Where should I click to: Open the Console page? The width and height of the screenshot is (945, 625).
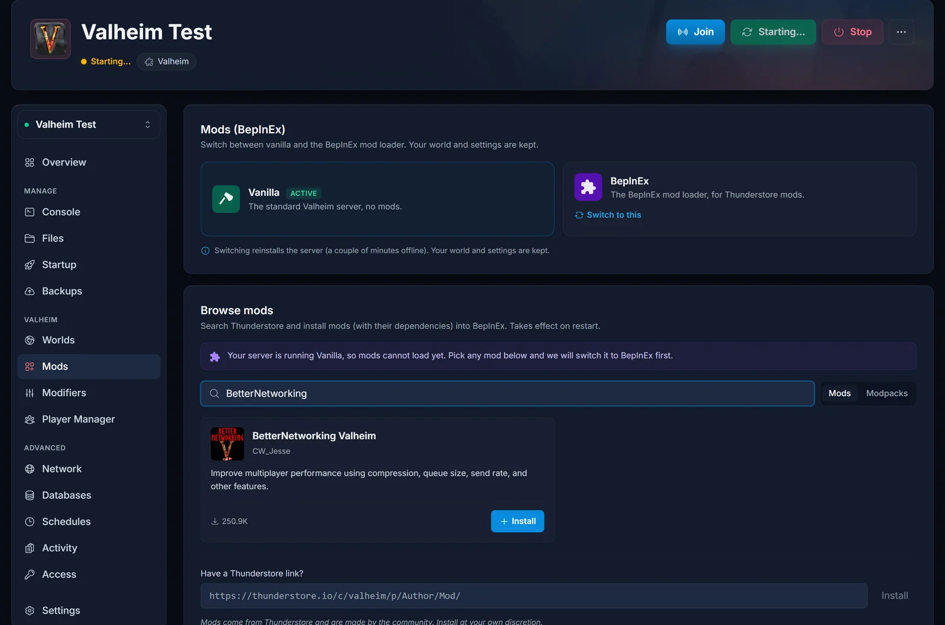(89, 212)
